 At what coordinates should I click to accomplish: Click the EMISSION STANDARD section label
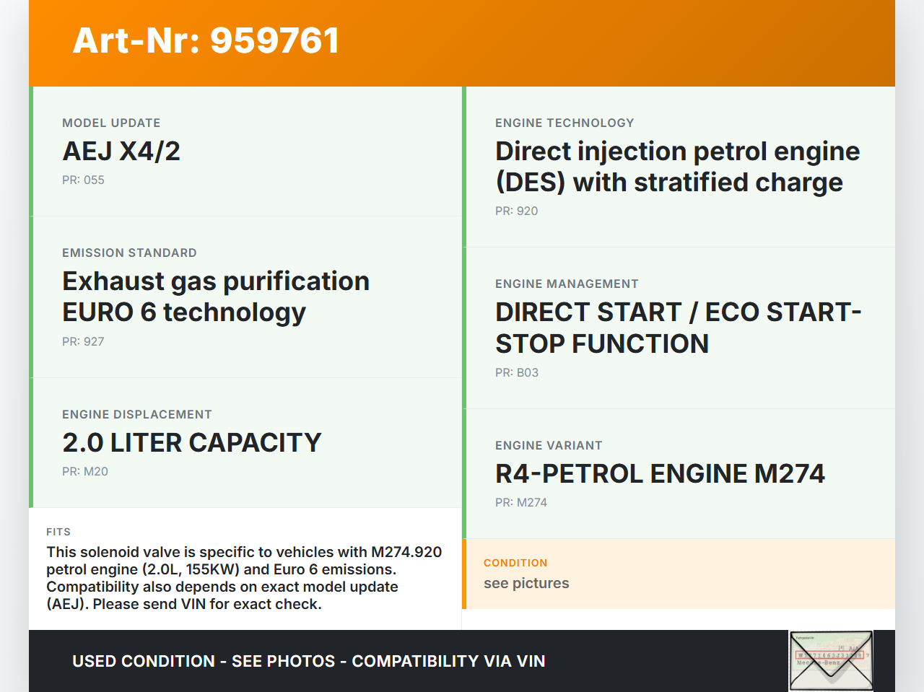(x=129, y=253)
